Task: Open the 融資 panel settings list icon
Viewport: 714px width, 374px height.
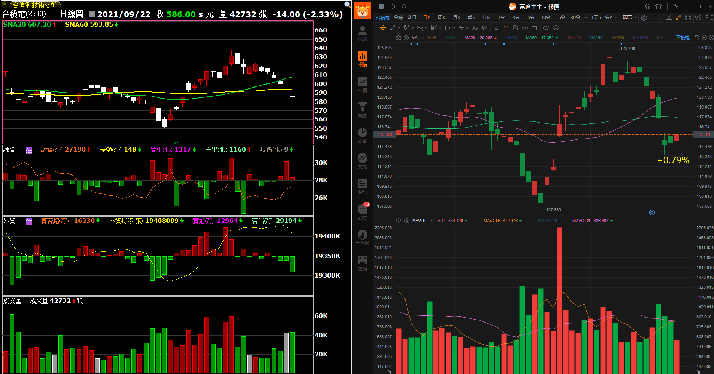Action: (x=29, y=150)
